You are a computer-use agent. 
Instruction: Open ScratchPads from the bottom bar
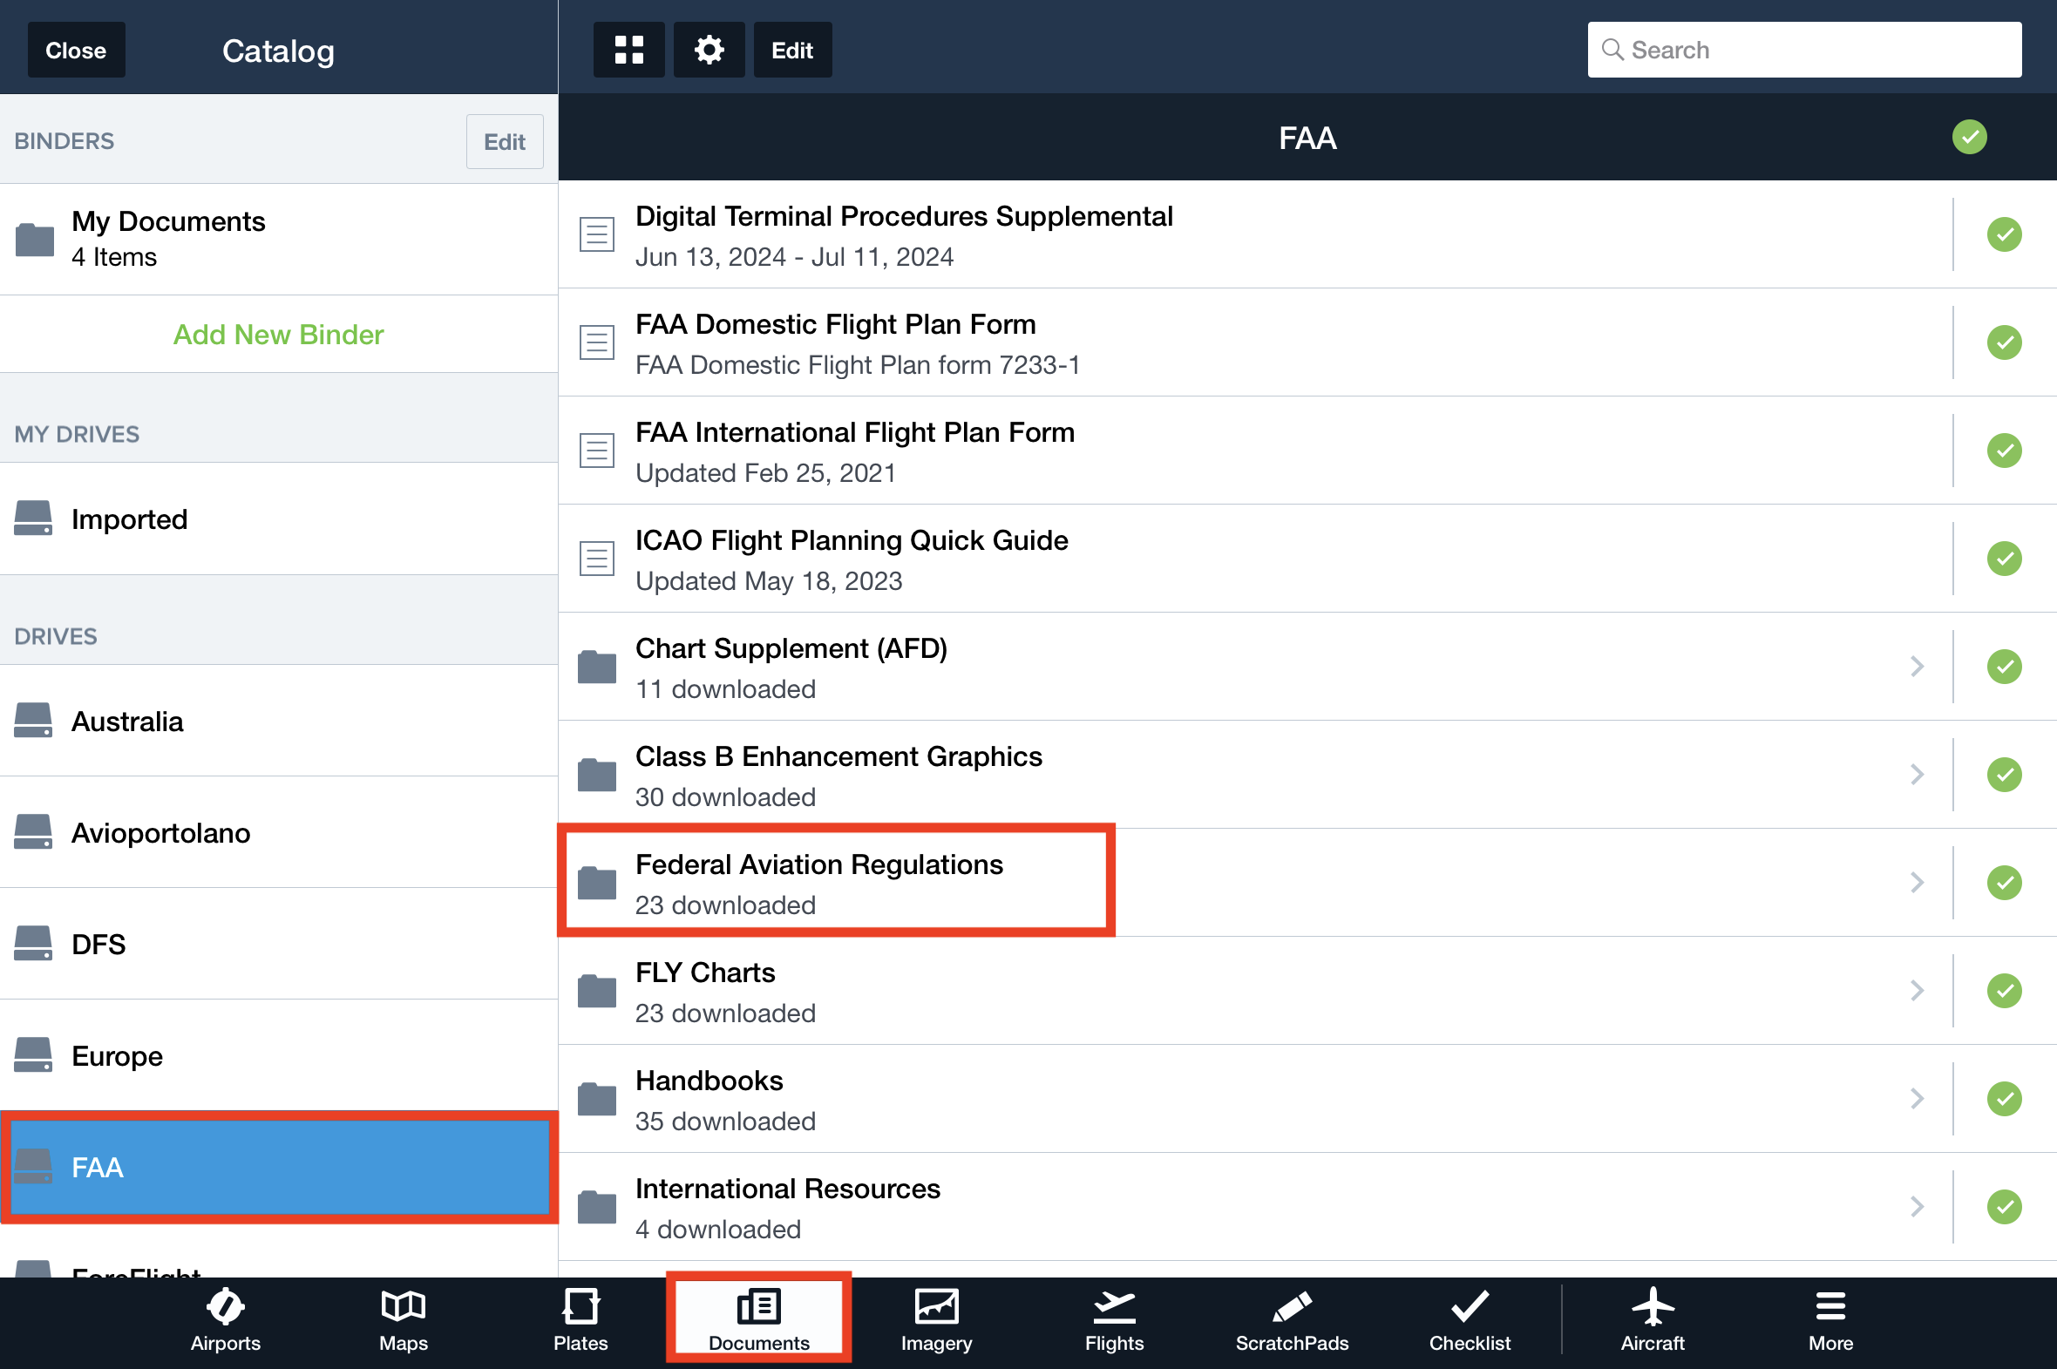[1293, 1321]
